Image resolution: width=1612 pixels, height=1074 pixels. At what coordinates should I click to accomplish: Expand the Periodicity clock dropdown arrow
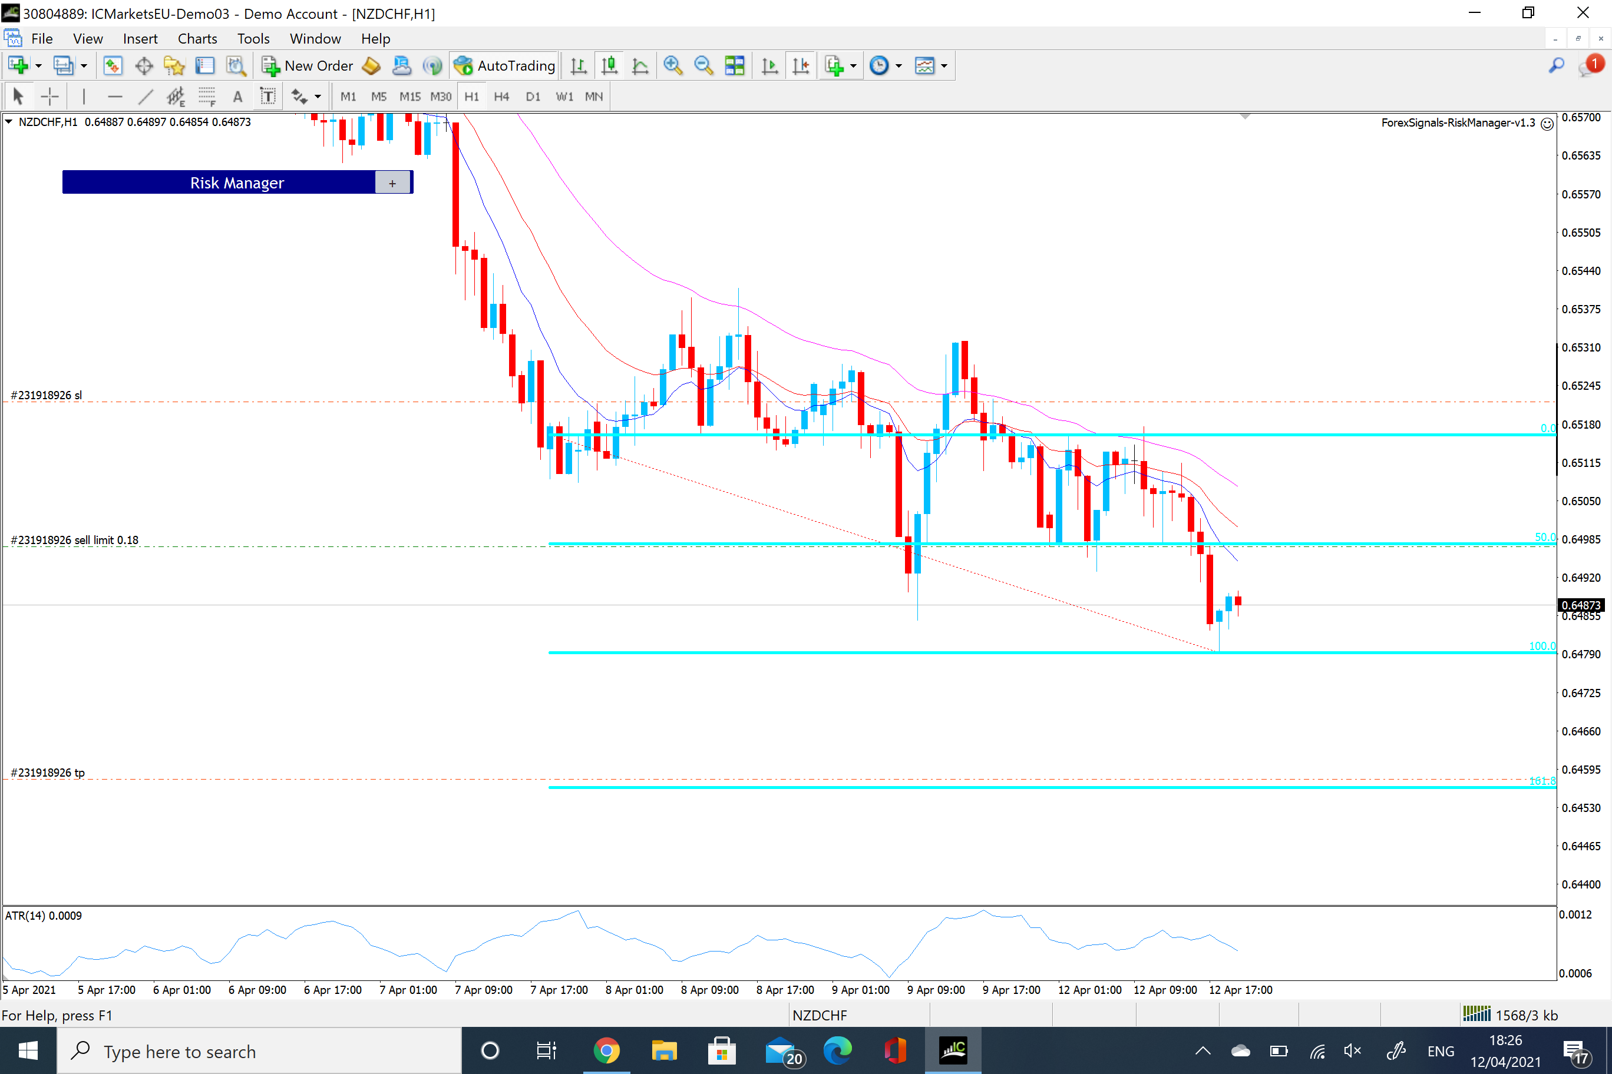[899, 66]
